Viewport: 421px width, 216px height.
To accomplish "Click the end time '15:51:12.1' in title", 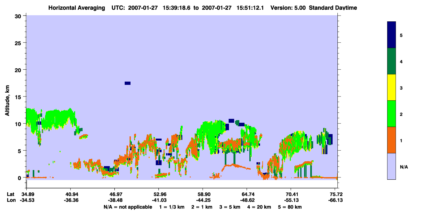I will pyautogui.click(x=250, y=8).
